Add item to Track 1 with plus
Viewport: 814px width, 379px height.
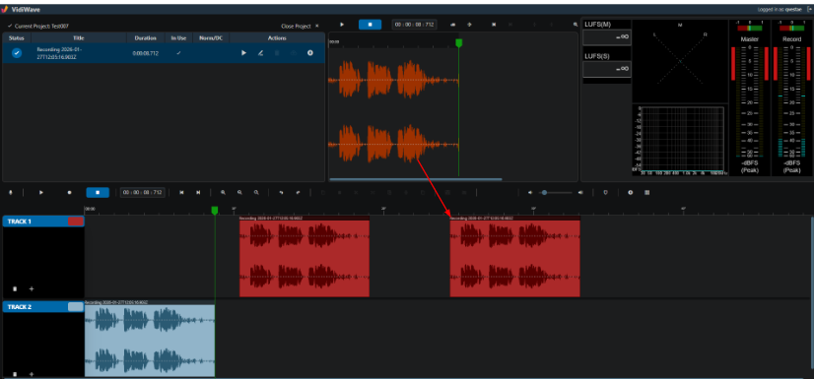tap(32, 288)
